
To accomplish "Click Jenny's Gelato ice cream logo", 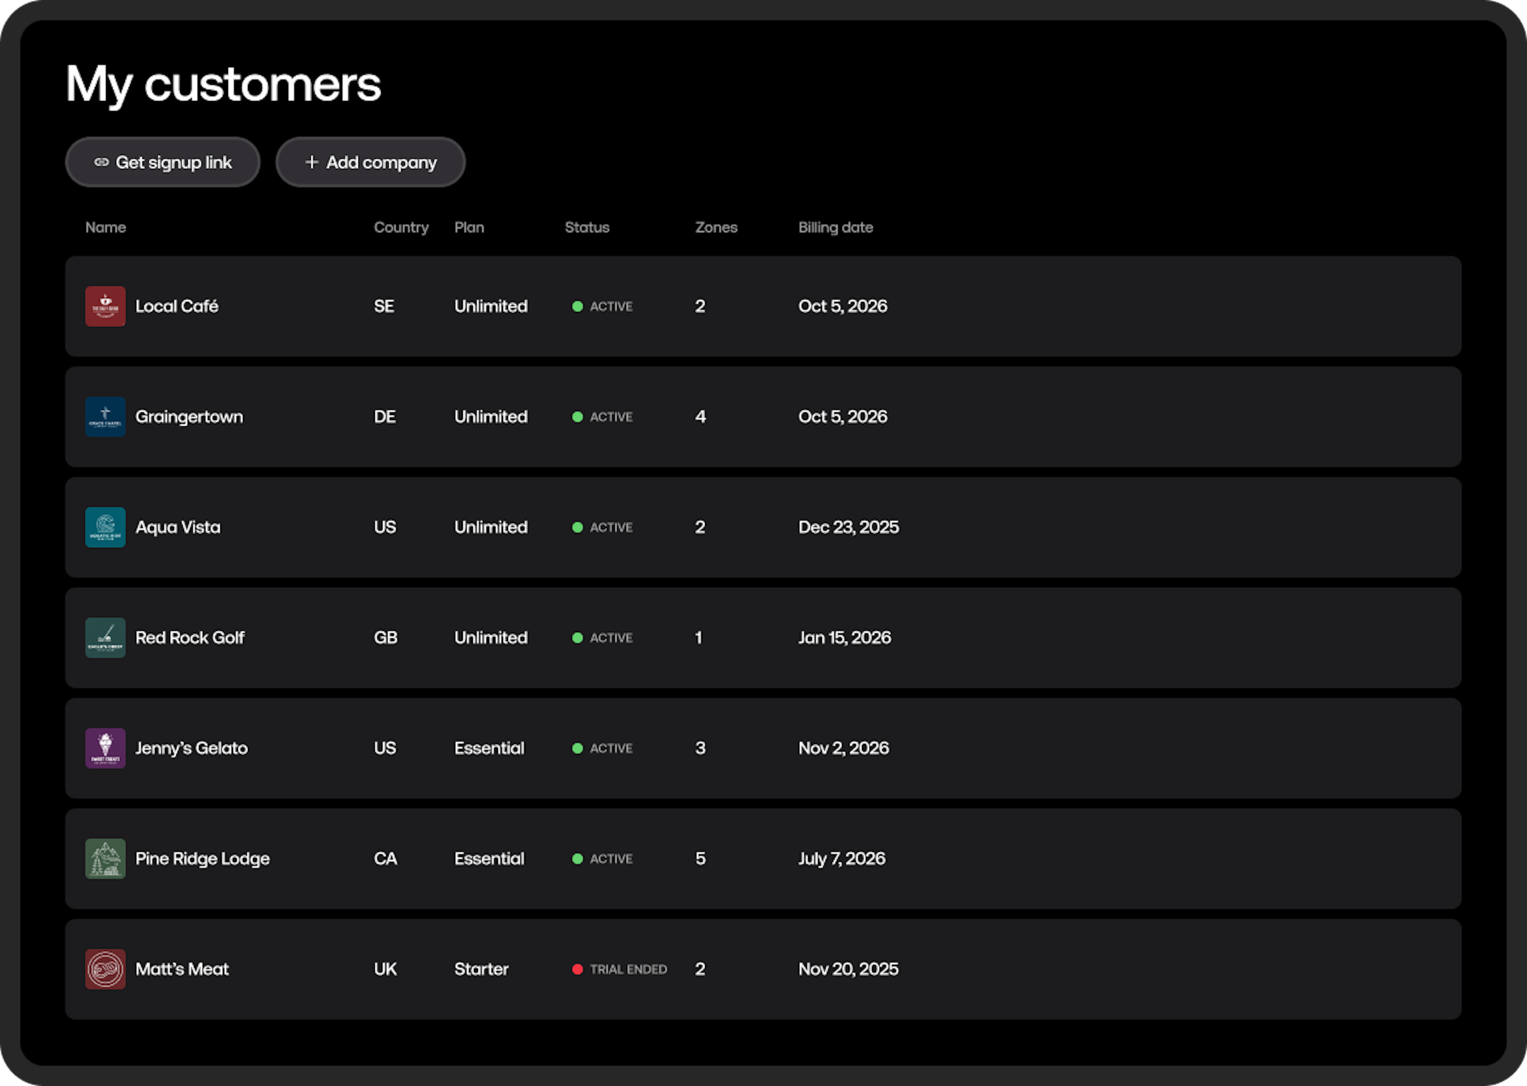I will (105, 748).
